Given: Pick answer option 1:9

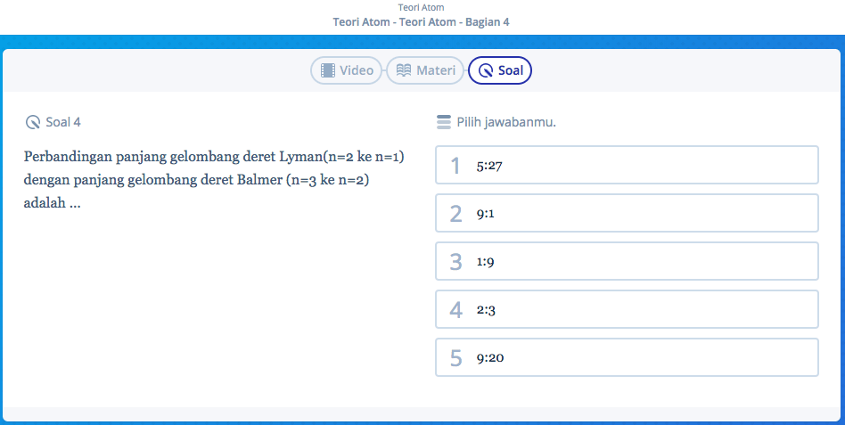Looking at the screenshot, I should (626, 262).
